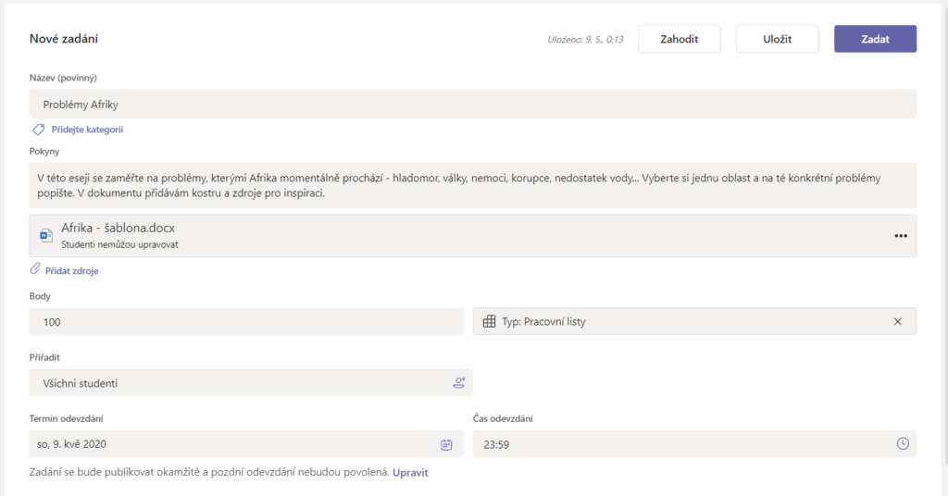Click the paperclip icon next to Přidat zdroje
This screenshot has width=948, height=496.
click(x=36, y=269)
